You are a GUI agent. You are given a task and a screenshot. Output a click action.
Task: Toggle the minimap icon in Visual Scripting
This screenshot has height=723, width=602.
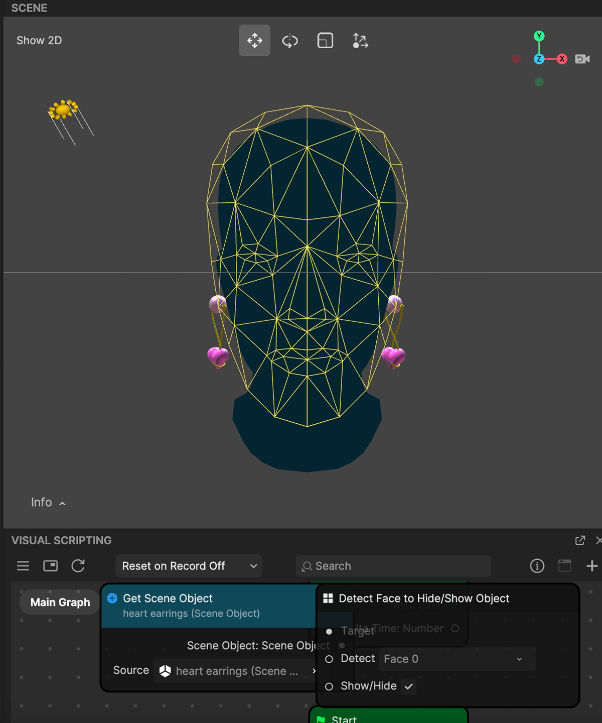pos(51,566)
